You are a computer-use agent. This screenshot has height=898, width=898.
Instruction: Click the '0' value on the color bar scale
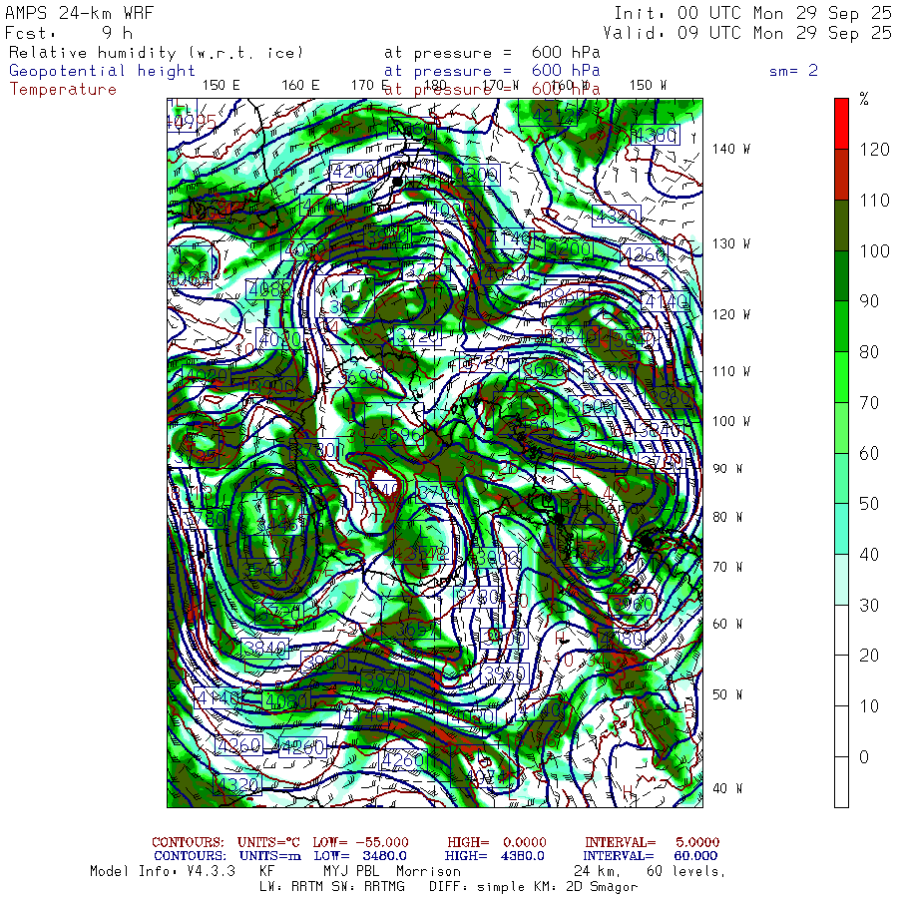click(864, 757)
